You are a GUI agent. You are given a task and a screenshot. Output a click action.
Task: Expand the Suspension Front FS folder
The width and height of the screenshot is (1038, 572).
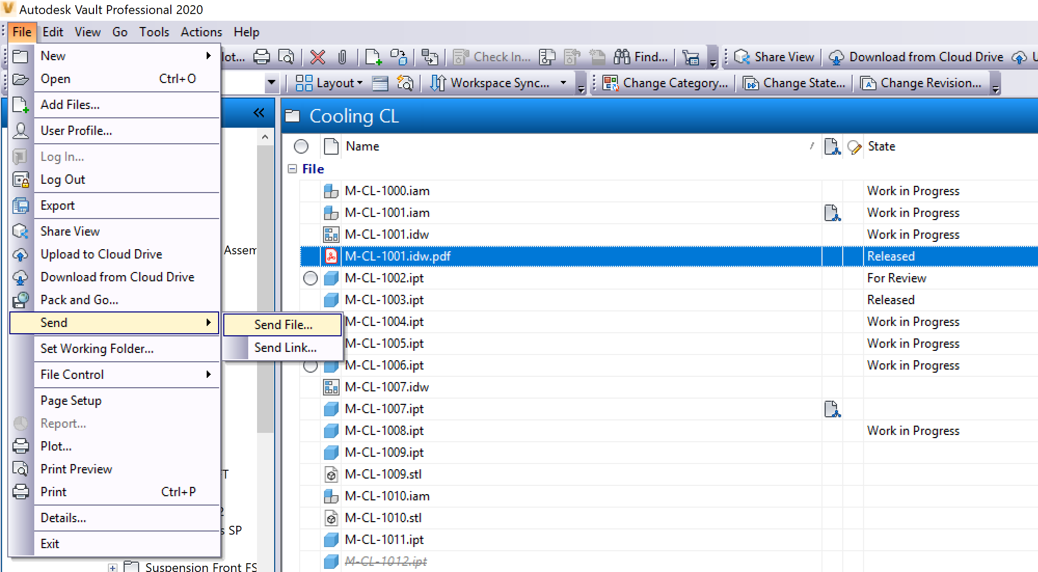[x=113, y=567]
